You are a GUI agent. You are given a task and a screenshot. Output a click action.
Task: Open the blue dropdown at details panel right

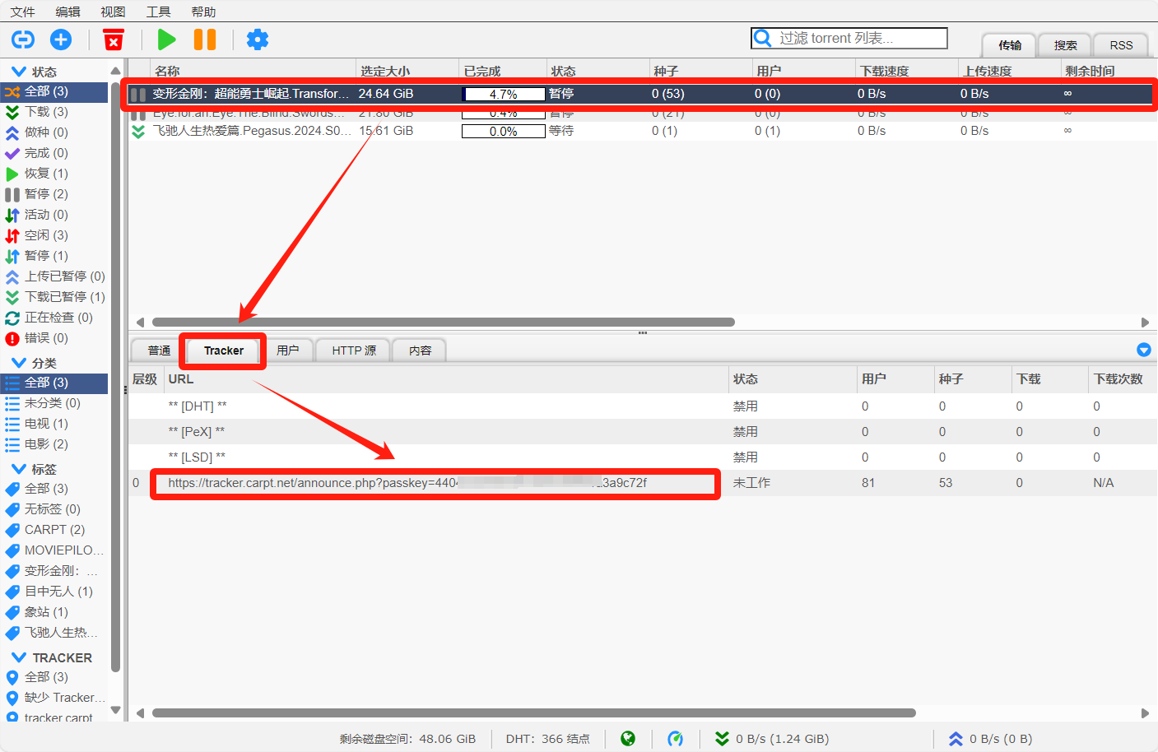click(x=1143, y=350)
